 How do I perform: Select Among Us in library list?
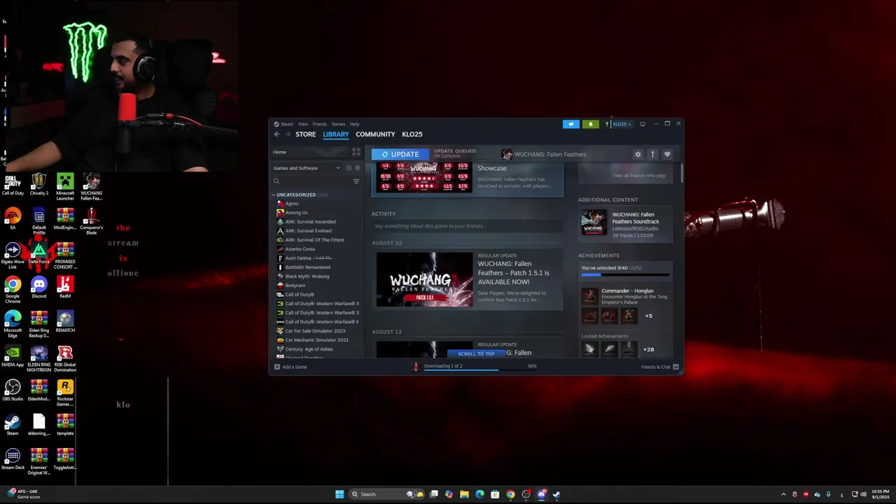pyautogui.click(x=296, y=213)
